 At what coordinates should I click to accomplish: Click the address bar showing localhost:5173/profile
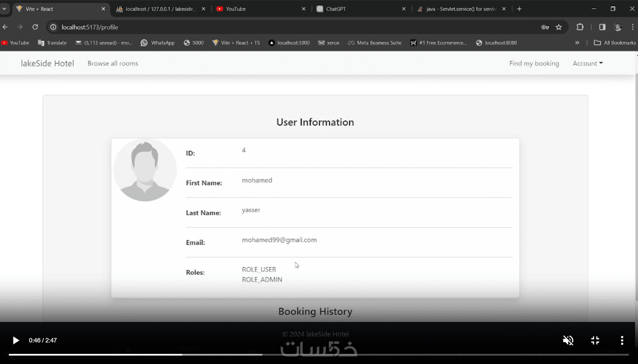point(293,27)
